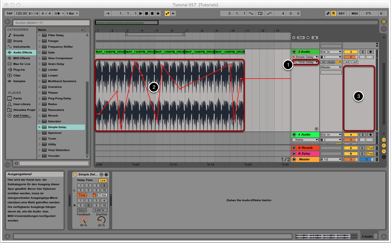Click the Add Folder link under Places
Image resolution: width=391 pixels, height=243 pixels.
[x=22, y=116]
